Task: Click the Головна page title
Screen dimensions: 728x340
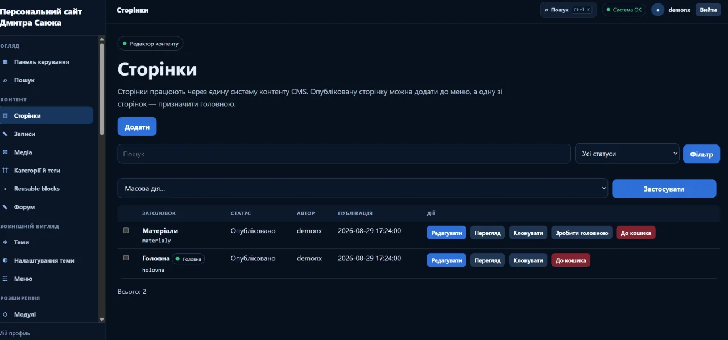Action: pos(156,258)
